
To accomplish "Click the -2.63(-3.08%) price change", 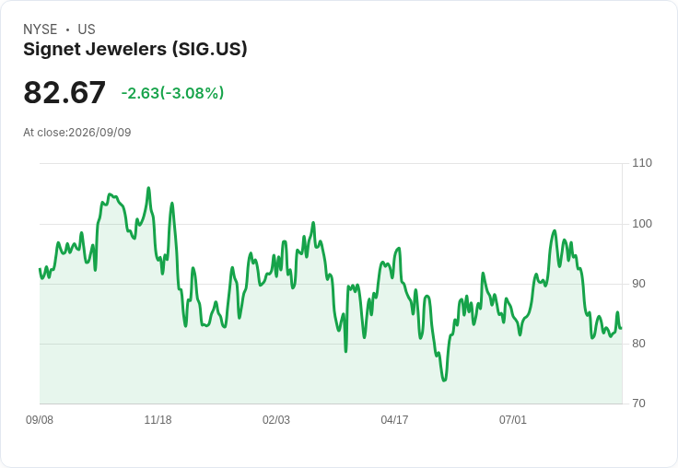I will pos(172,93).
